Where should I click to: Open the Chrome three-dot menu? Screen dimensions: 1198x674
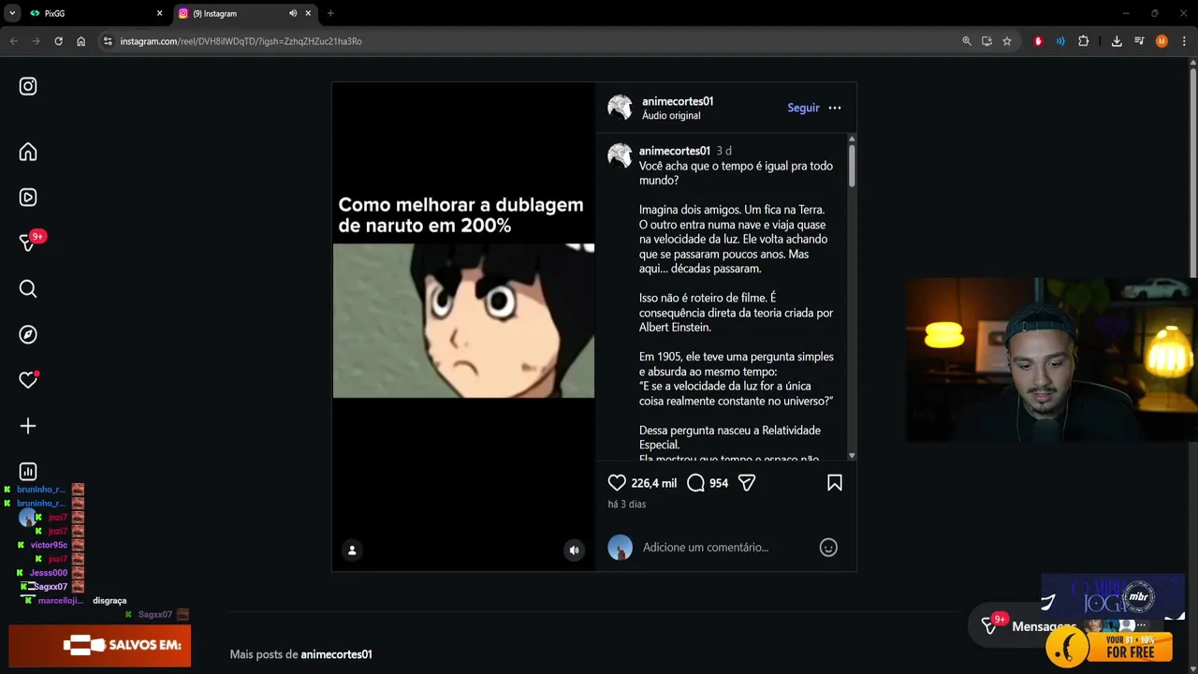[x=1184, y=41]
